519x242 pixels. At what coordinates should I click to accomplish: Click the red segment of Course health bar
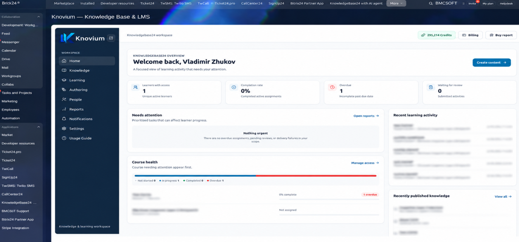point(316,176)
